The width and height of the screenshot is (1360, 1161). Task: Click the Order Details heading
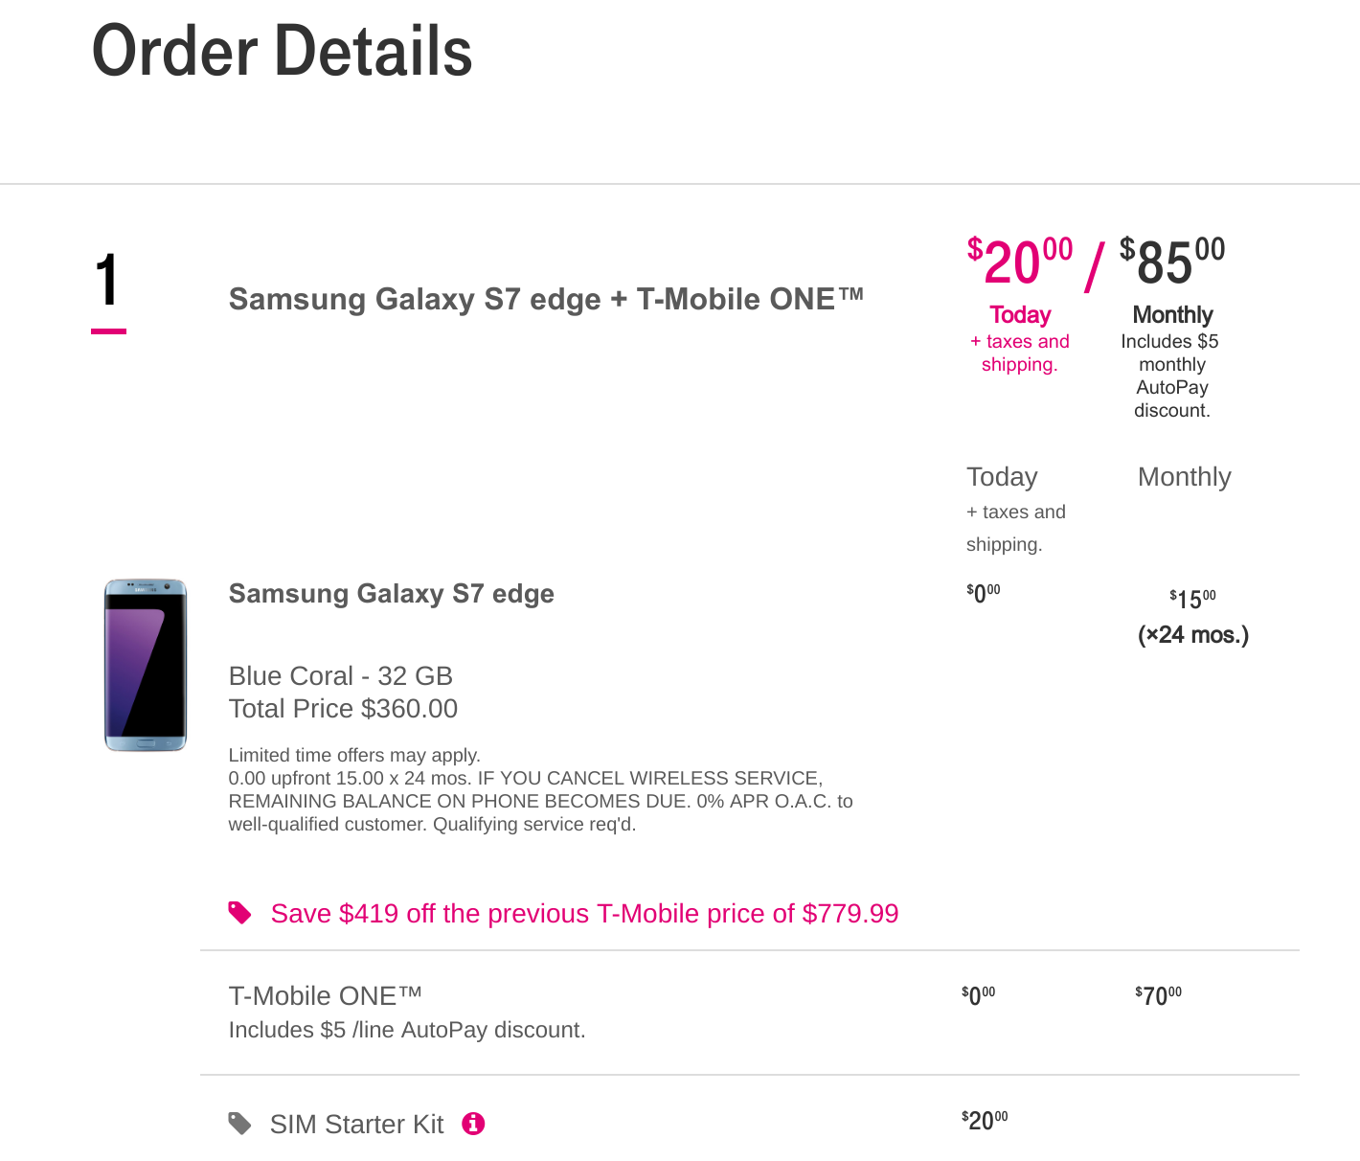point(282,52)
